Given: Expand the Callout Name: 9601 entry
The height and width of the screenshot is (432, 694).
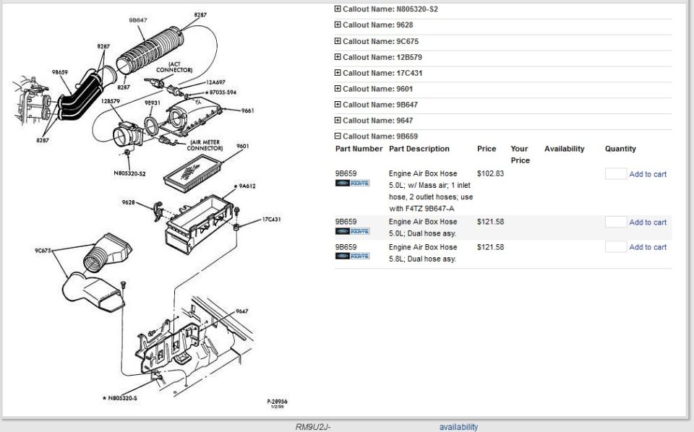Looking at the screenshot, I should pos(338,89).
